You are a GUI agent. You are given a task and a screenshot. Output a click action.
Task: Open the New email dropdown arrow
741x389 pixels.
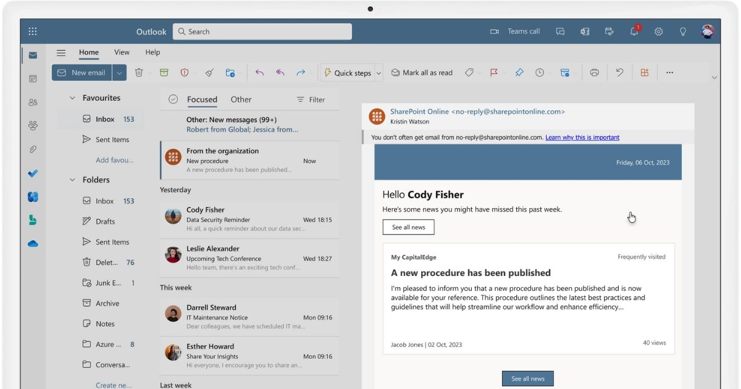coord(120,73)
